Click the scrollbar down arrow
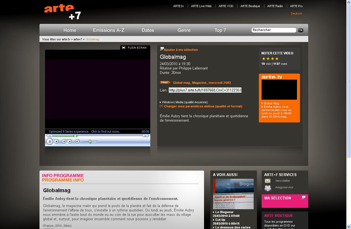The image size is (351, 229). pos(349,227)
